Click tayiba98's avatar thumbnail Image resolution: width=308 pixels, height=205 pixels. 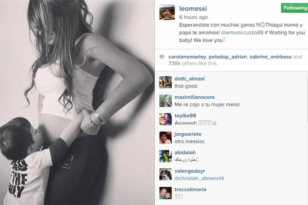tap(165, 119)
